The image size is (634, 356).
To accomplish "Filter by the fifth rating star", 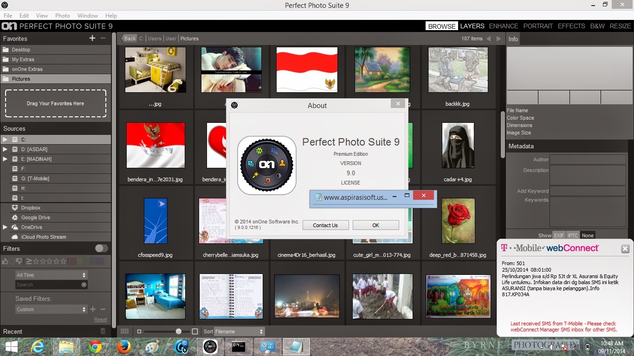I will (x=64, y=261).
